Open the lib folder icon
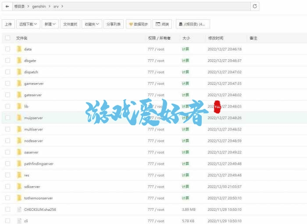 tap(19, 106)
